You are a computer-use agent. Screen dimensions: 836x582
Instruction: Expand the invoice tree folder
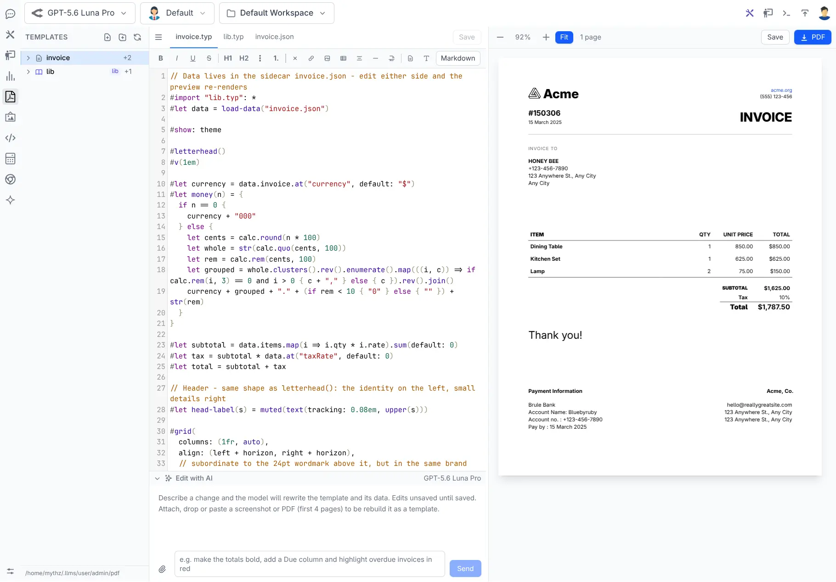click(28, 58)
